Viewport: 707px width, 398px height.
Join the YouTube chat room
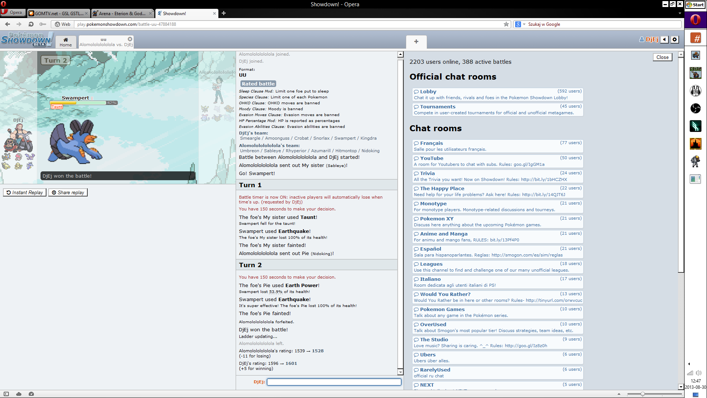[498, 161]
